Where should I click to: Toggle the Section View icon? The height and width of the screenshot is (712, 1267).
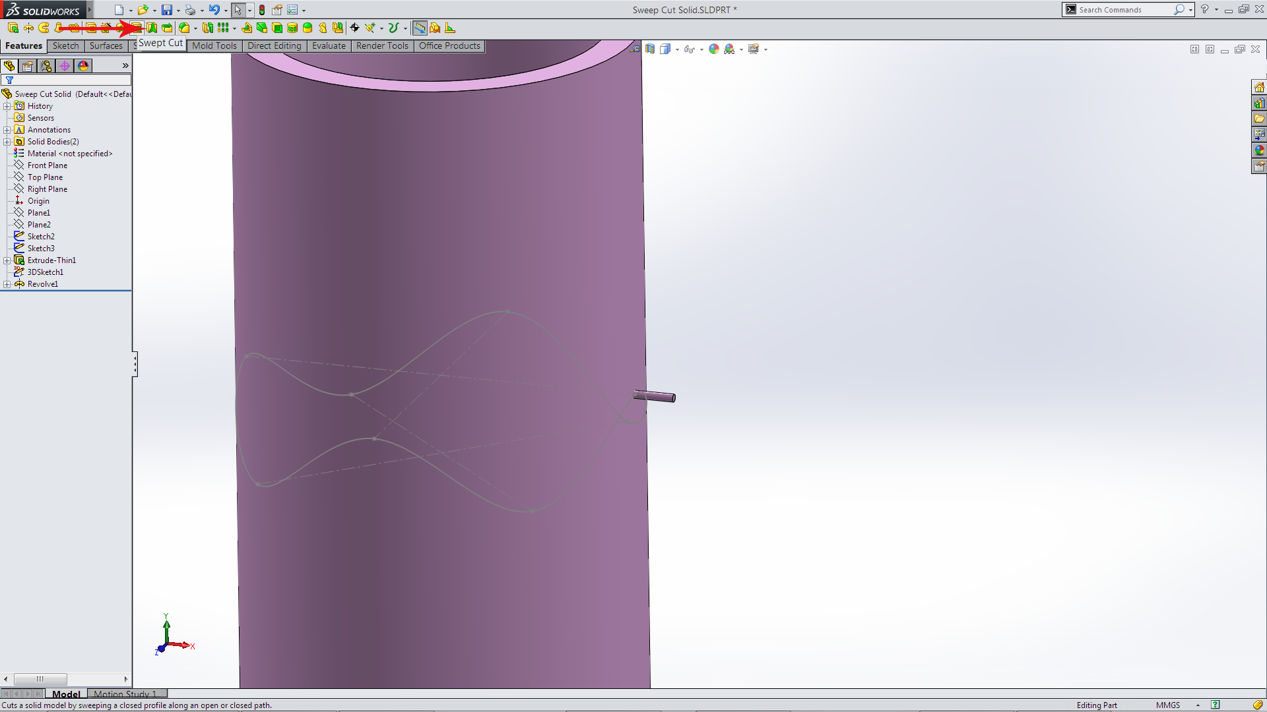(x=650, y=49)
